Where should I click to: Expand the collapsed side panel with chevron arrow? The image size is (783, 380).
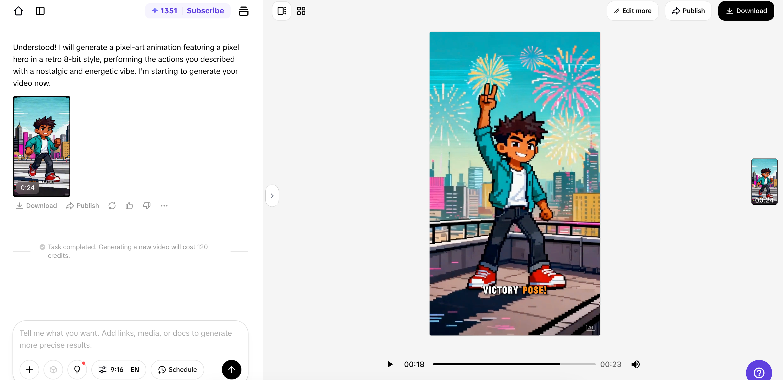[x=272, y=195]
